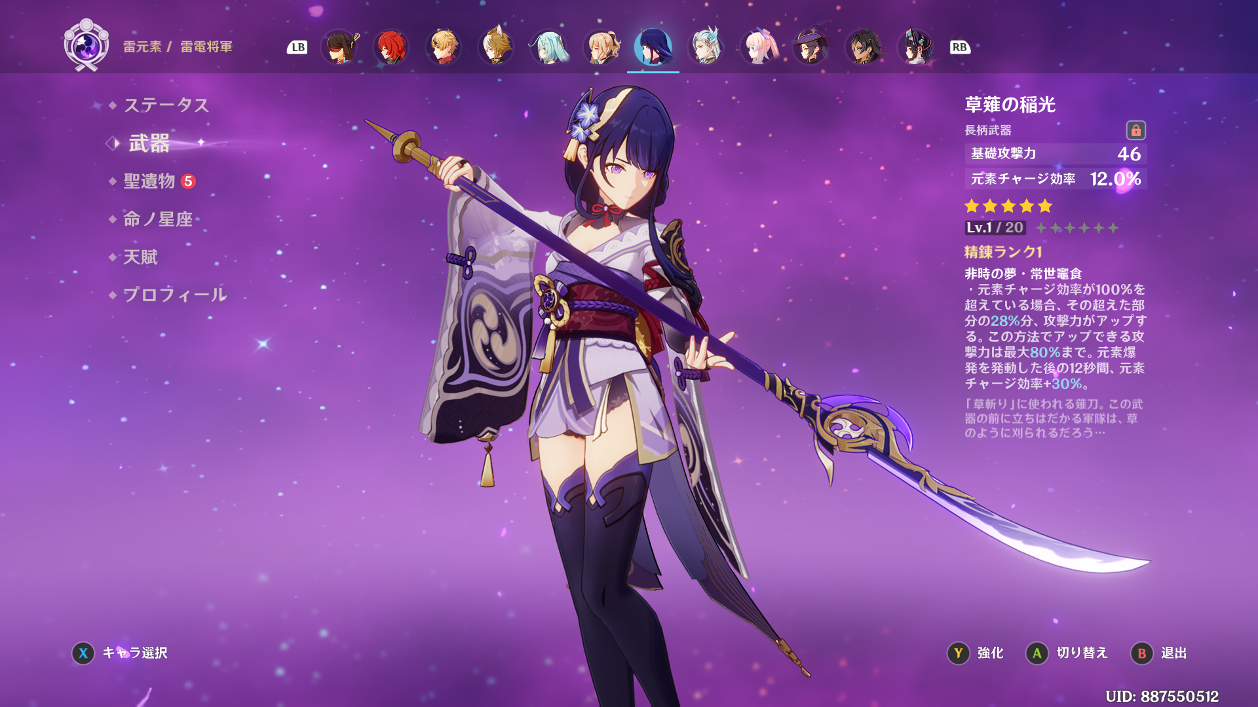Select Mona's purple witch hat portrait
1258x707 pixels.
click(810, 47)
